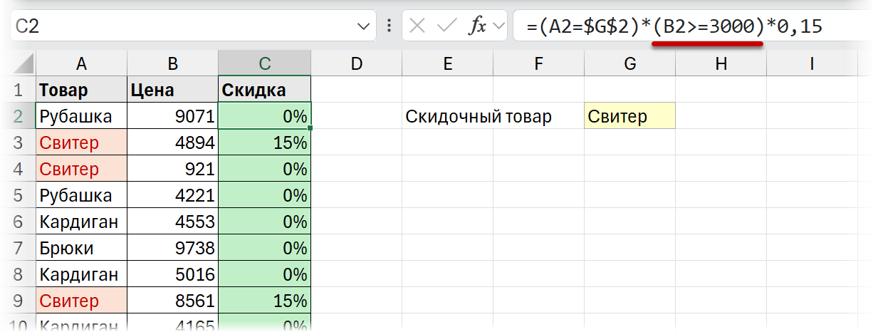
Task: Select the 0% discount cell in row 7
Action: (265, 248)
